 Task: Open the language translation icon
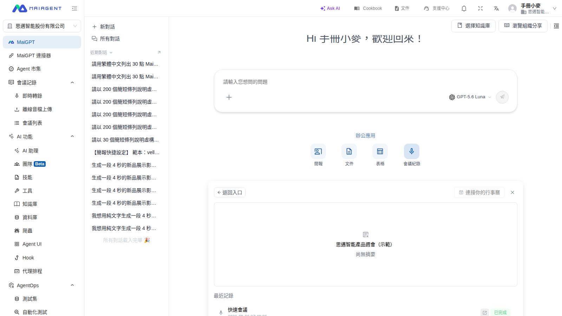(496, 8)
